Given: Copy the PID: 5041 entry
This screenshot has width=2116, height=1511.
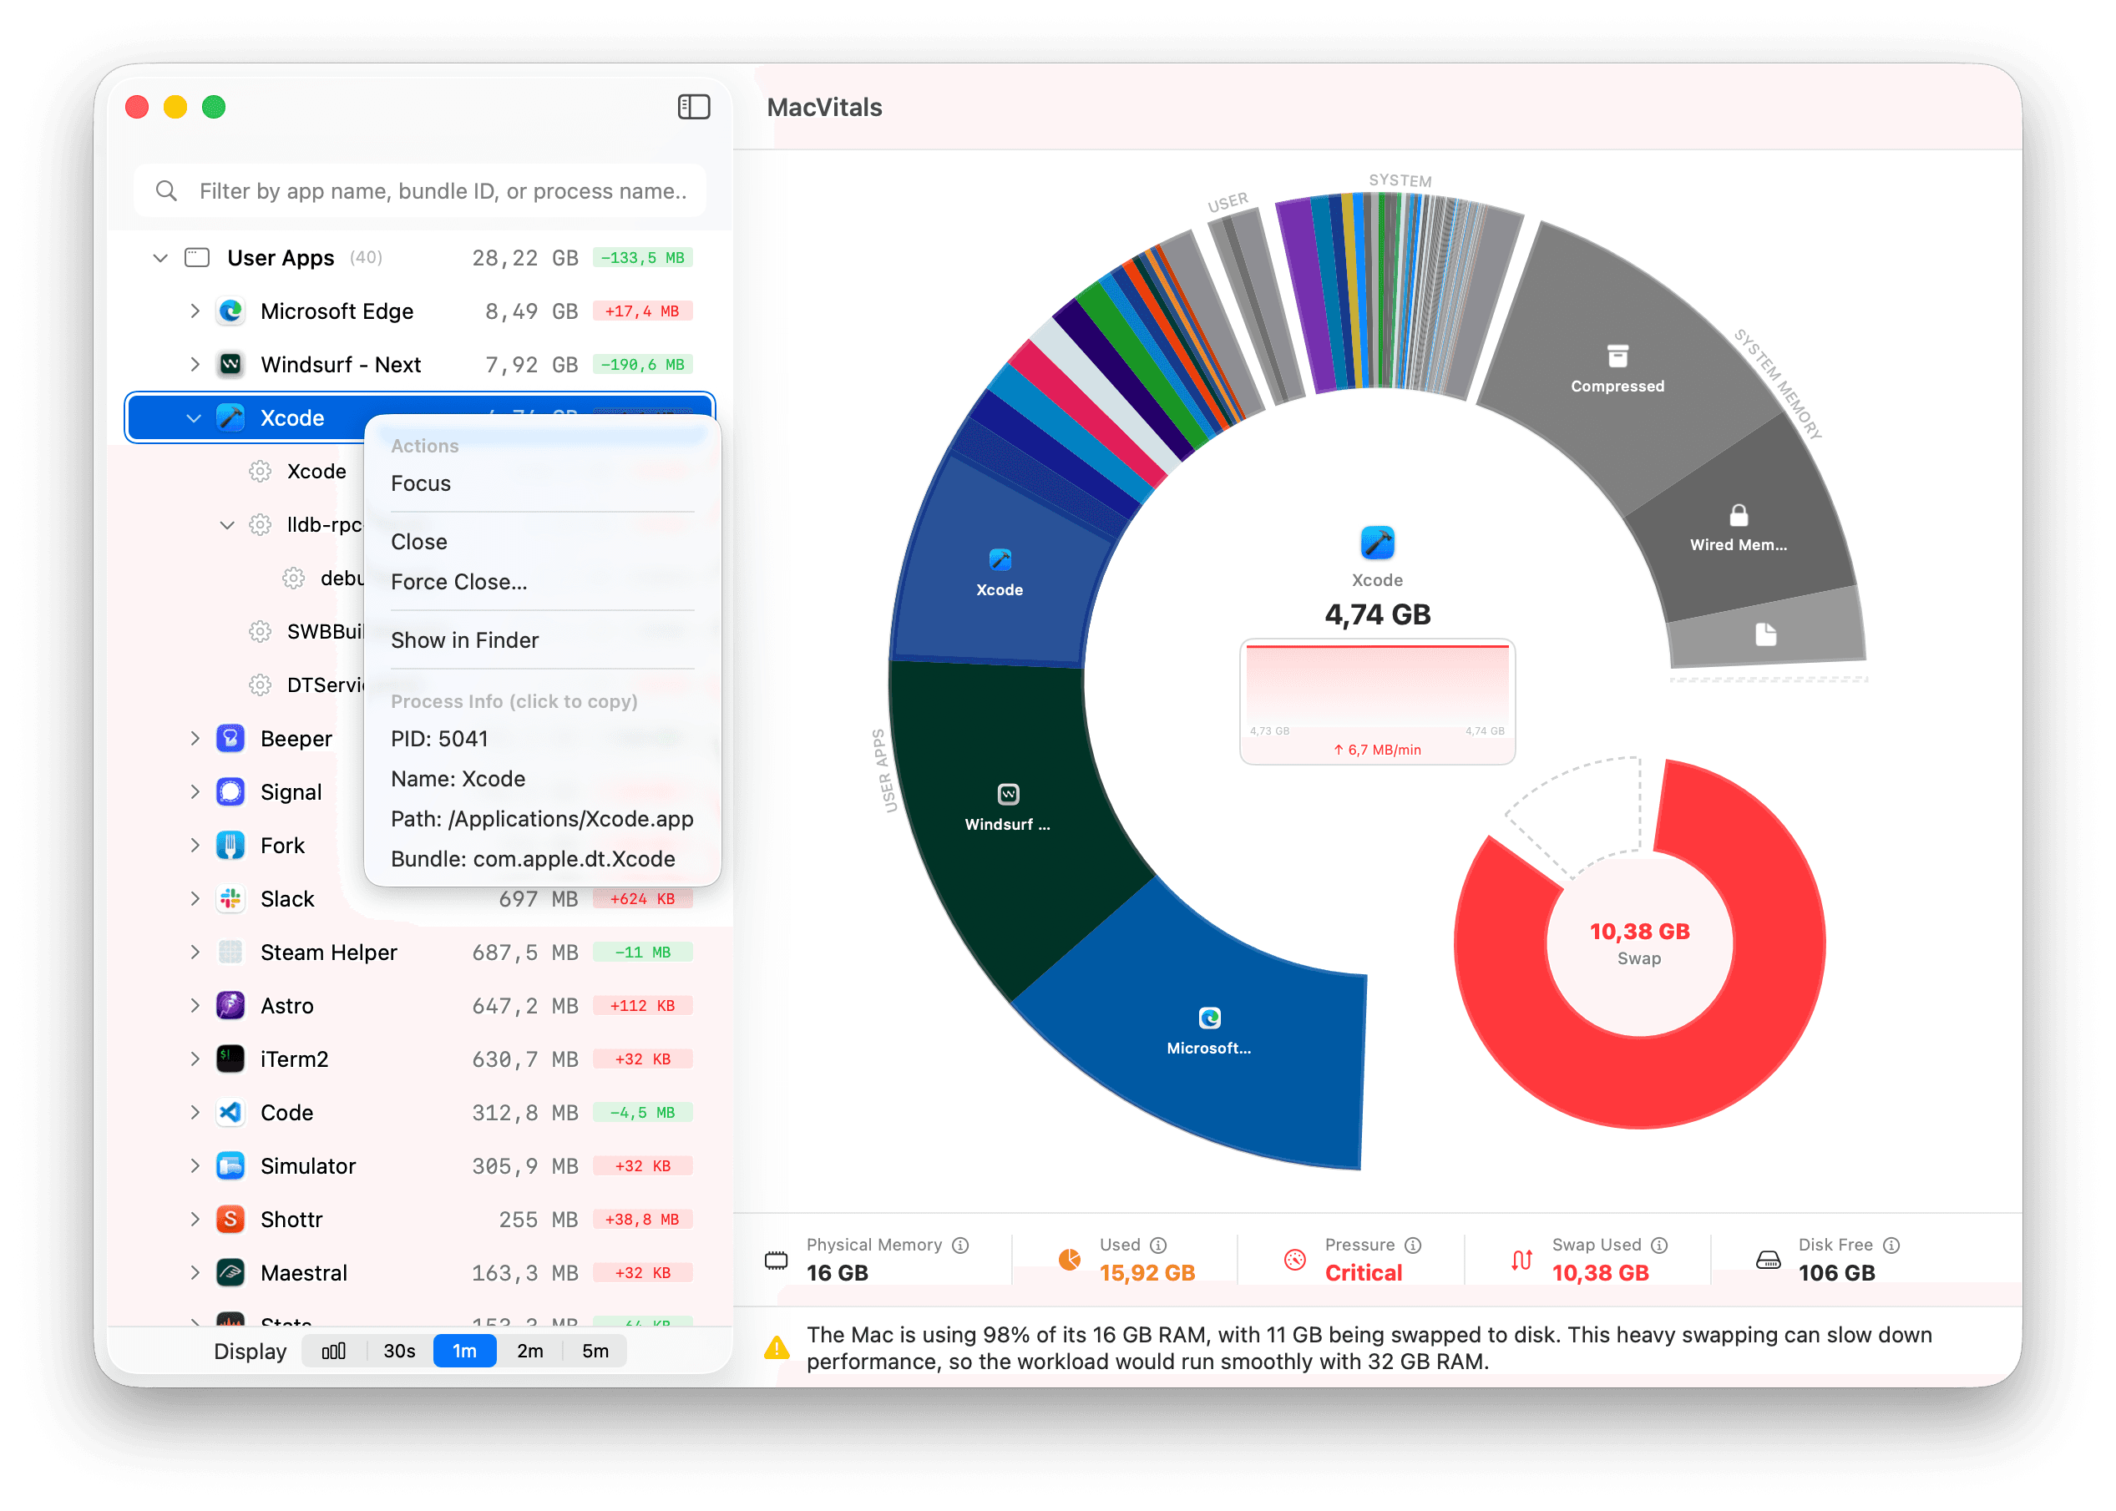Looking at the screenshot, I should (x=439, y=739).
